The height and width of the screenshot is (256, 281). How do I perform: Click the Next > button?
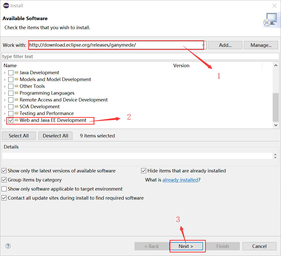(x=186, y=246)
